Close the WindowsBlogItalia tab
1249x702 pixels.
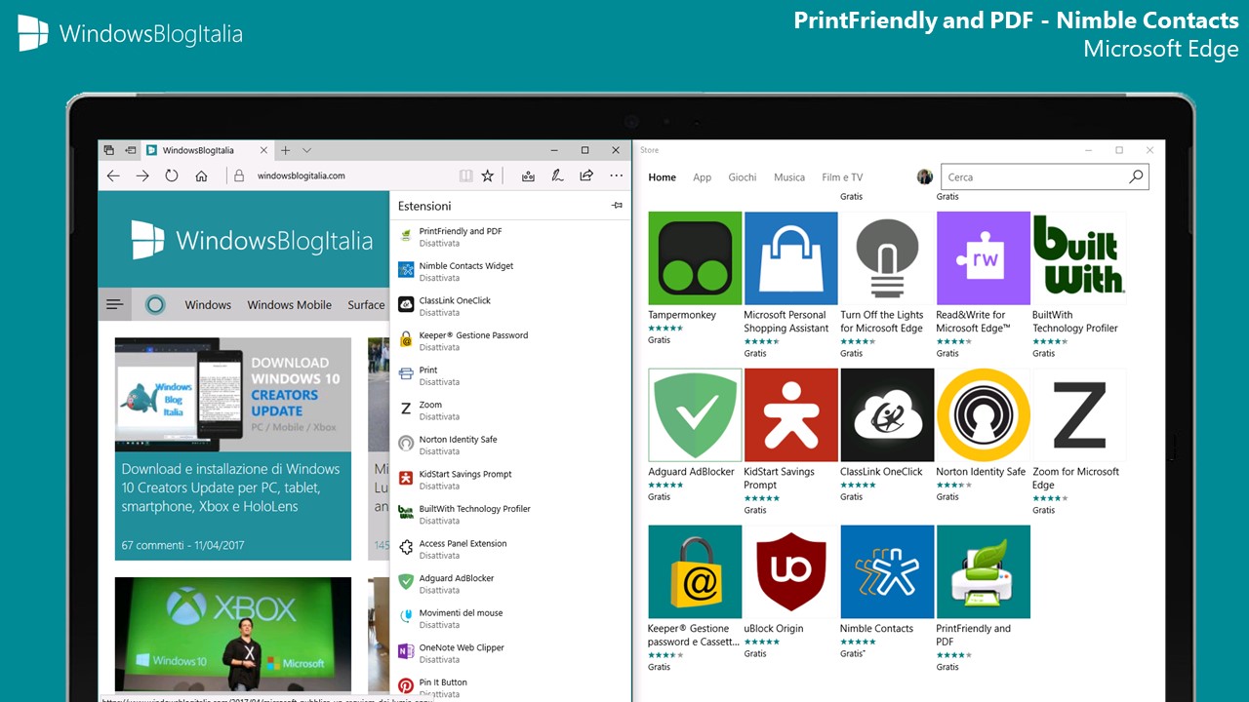263,150
